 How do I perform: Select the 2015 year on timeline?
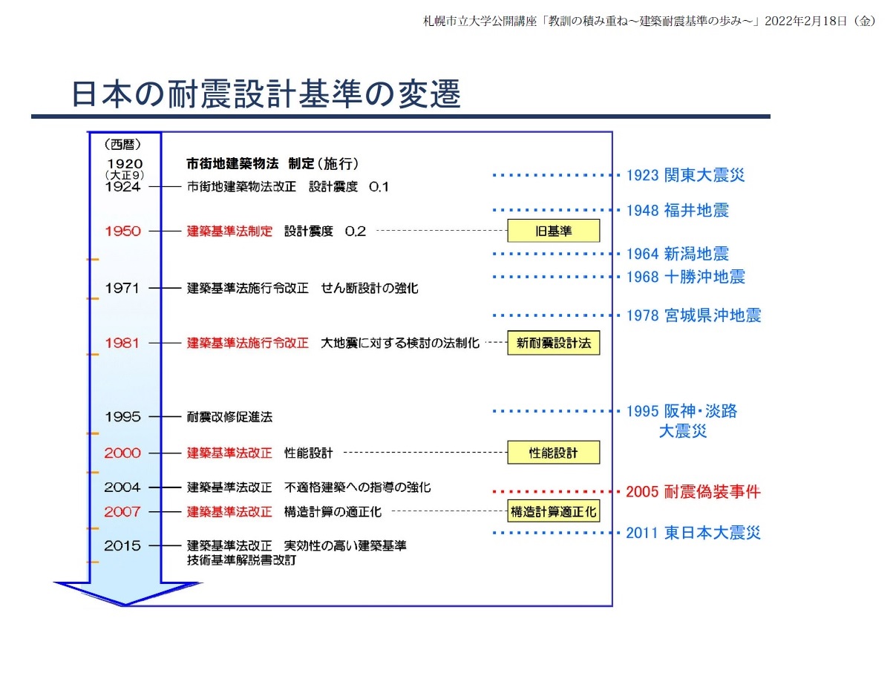point(122,546)
